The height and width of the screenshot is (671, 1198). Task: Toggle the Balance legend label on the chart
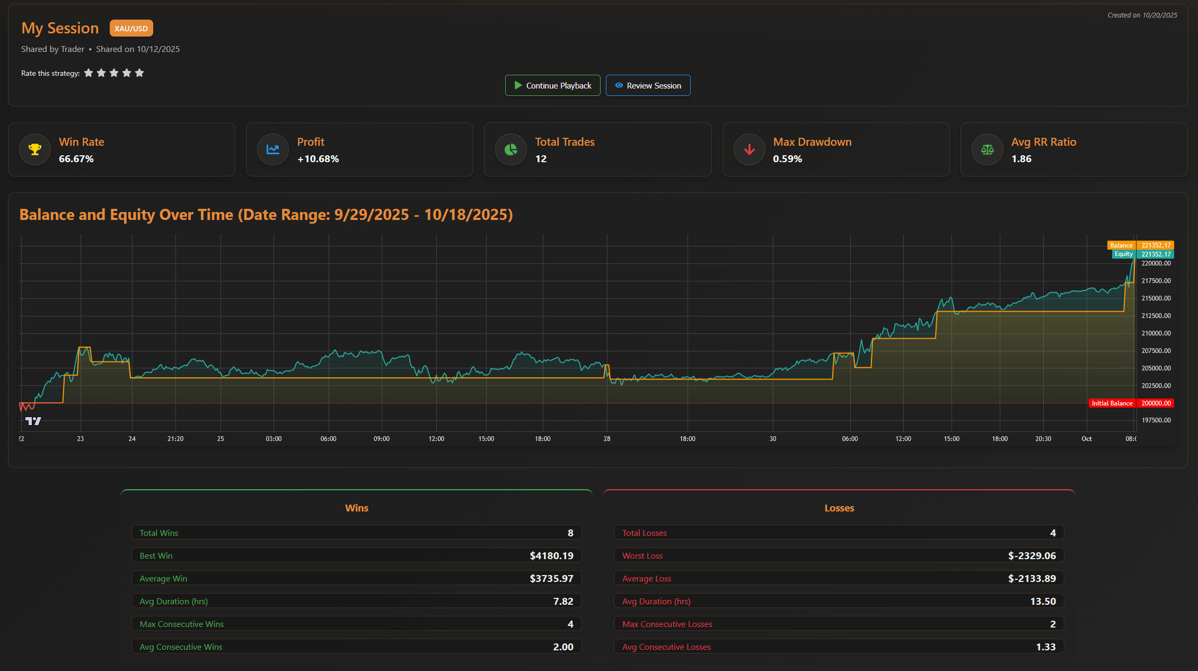(1121, 245)
